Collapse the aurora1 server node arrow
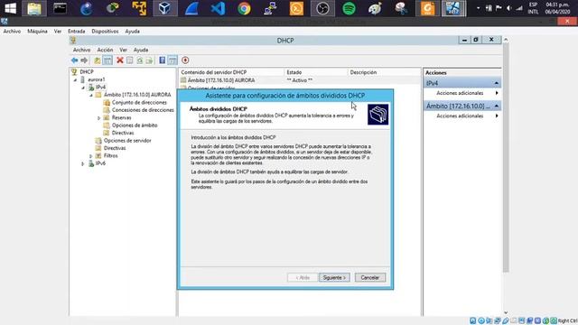Viewport: 578px width, 325px height. (75, 79)
